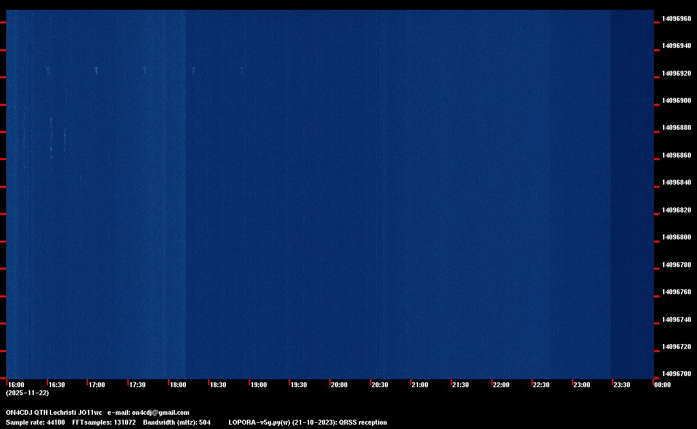The image size is (697, 429).
Task: Select the 22:30 time marker
Action: [541, 385]
